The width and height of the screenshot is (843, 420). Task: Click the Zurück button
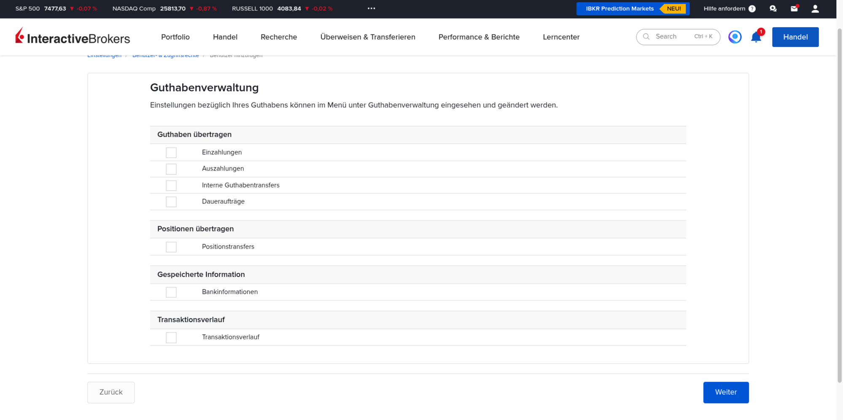[x=111, y=393]
